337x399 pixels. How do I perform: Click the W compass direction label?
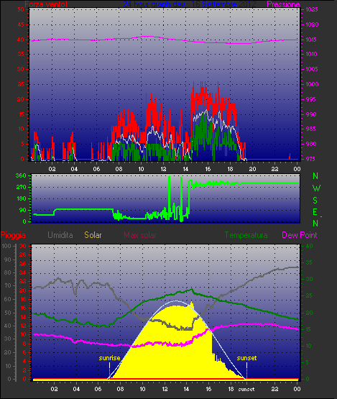(x=316, y=188)
